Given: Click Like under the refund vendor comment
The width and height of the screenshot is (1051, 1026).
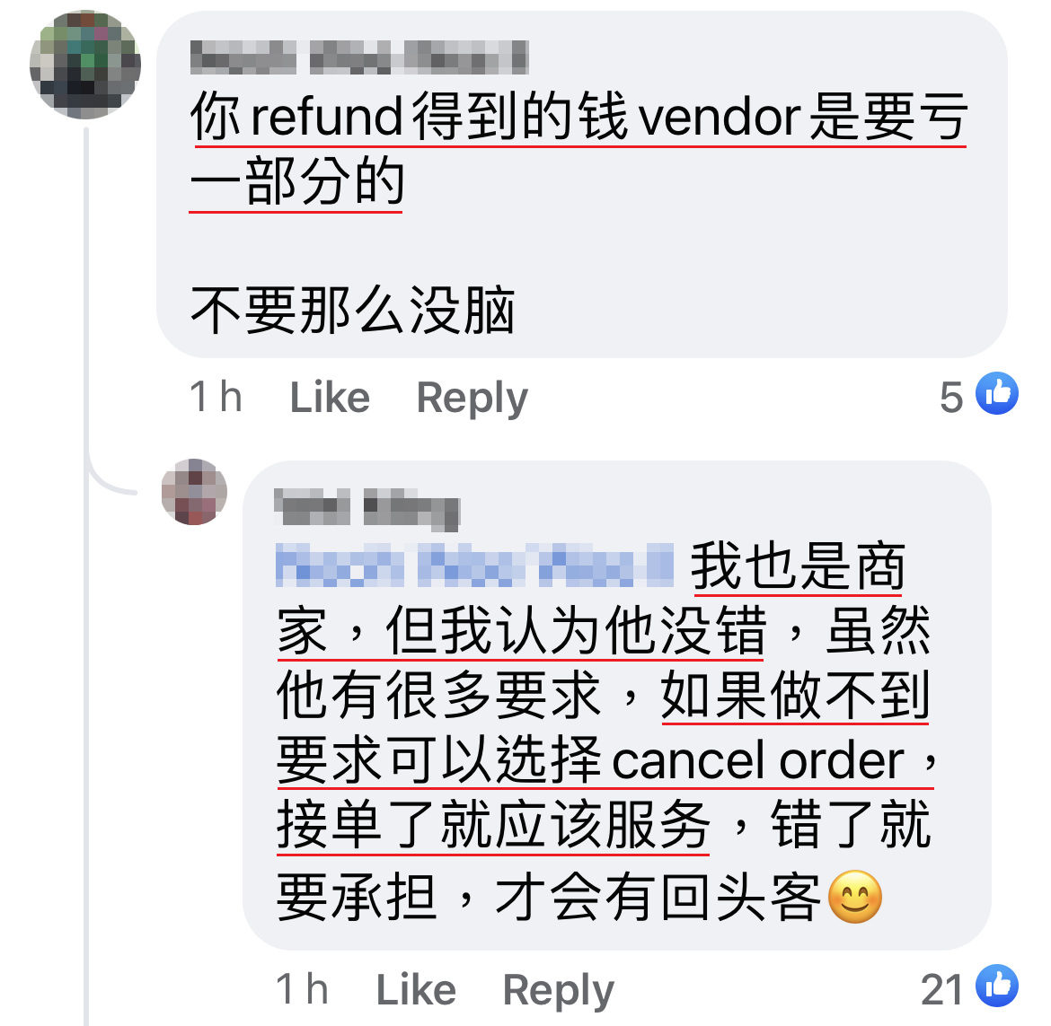Looking at the screenshot, I should point(329,398).
